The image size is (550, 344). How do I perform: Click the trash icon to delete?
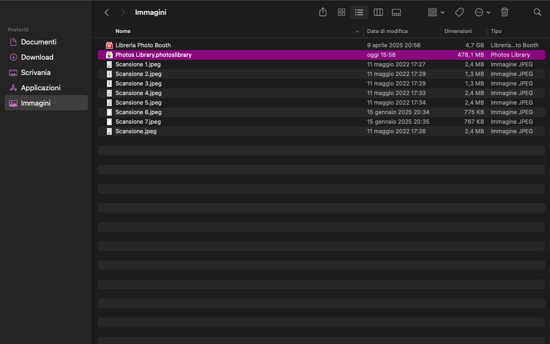point(505,12)
